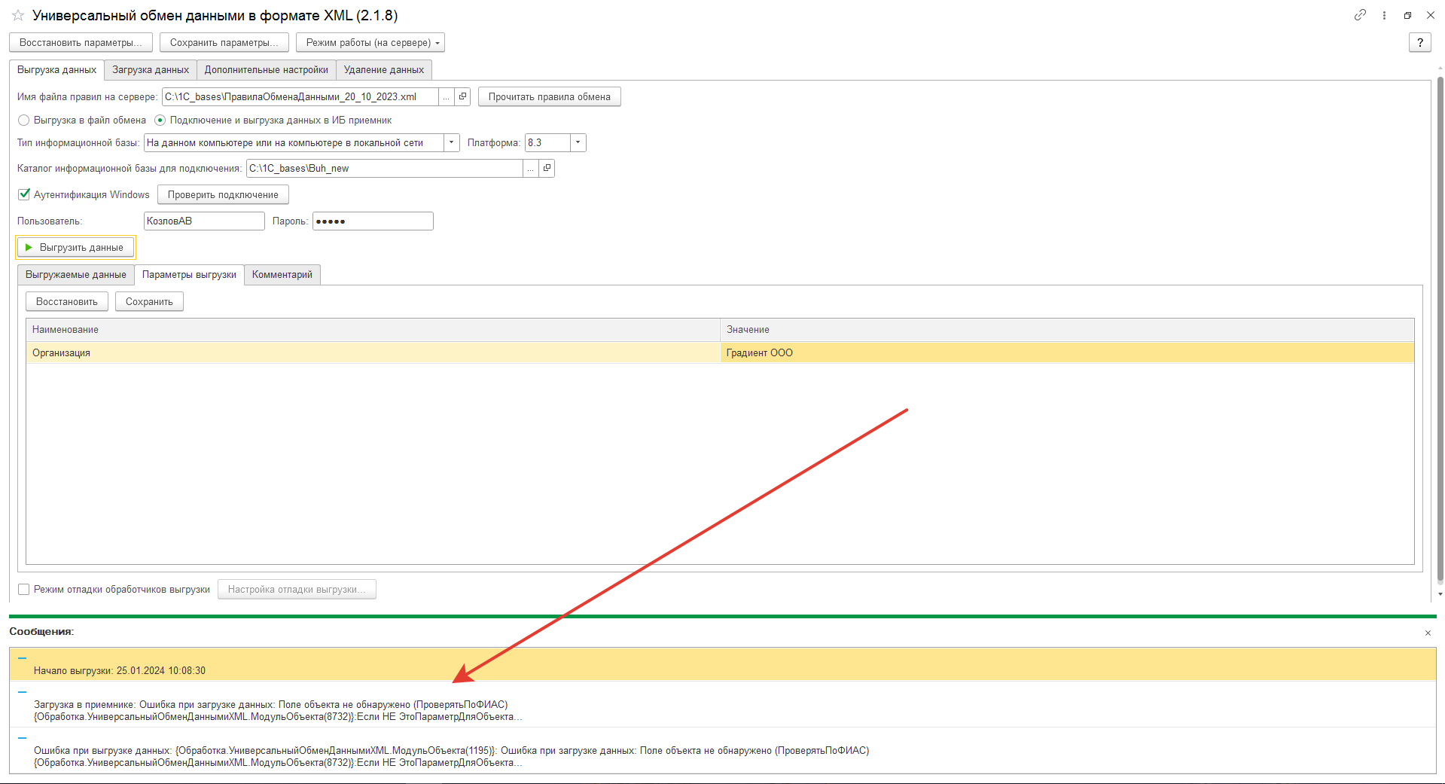
Task: Open the platform version 8.3 dropdown
Action: pos(578,142)
